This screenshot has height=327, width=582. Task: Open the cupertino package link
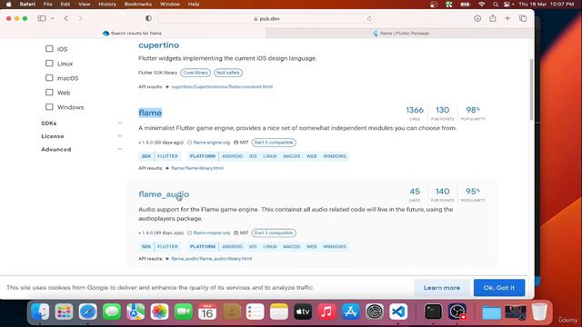click(159, 45)
